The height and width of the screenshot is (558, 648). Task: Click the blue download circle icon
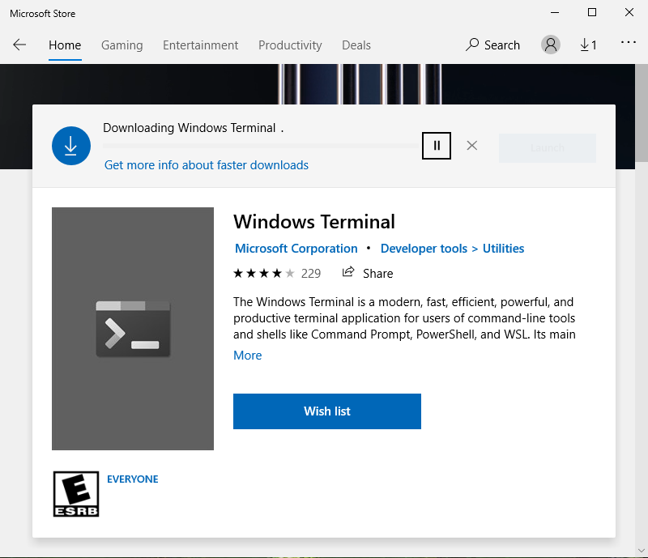click(x=71, y=146)
